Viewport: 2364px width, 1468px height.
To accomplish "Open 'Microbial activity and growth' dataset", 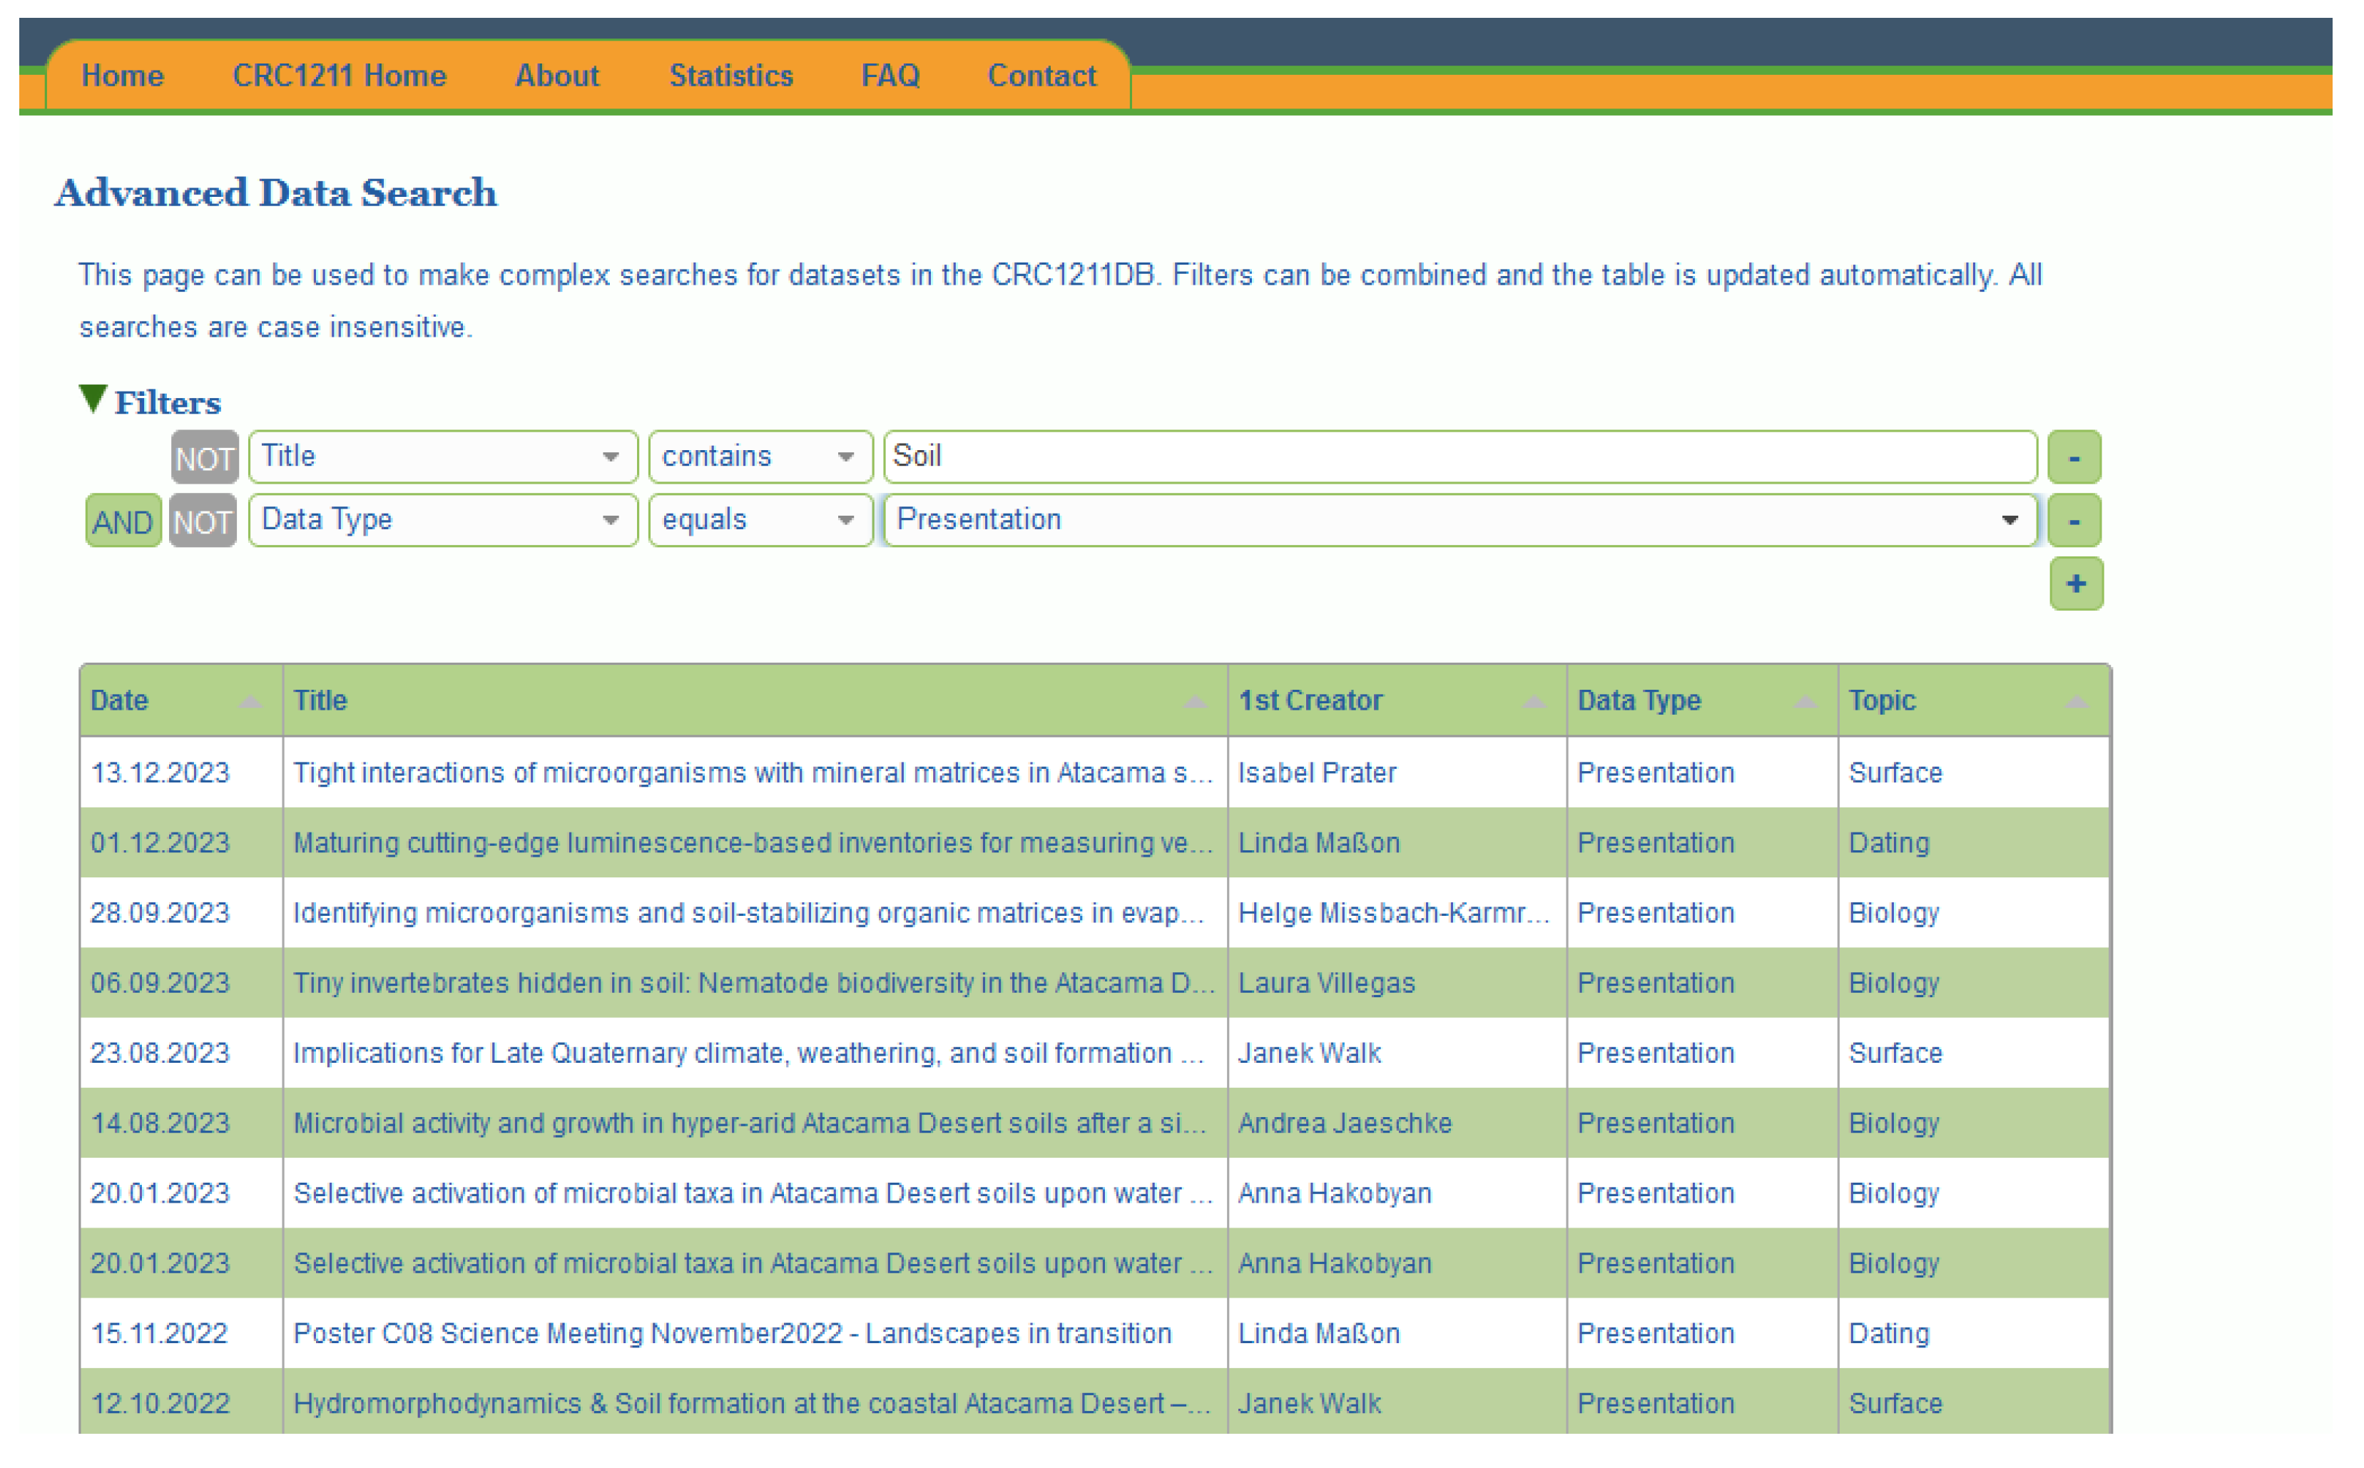I will coord(750,1123).
